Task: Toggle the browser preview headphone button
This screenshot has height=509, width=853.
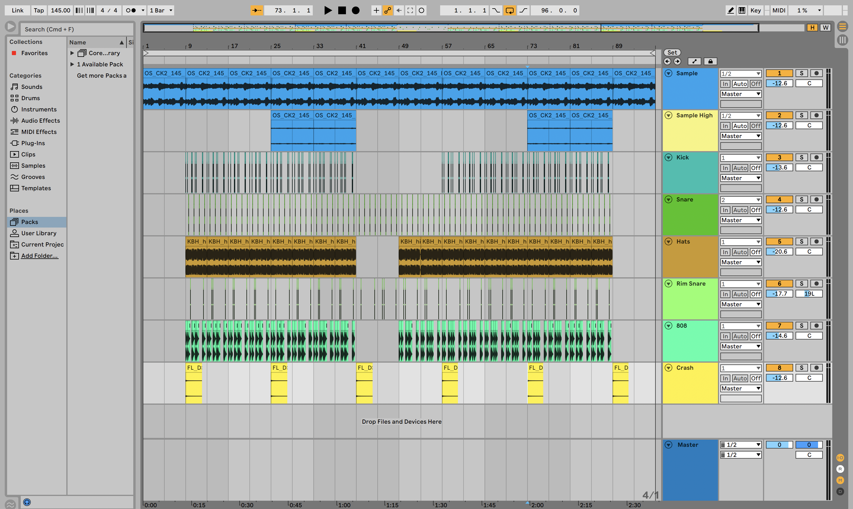Action: [x=27, y=502]
